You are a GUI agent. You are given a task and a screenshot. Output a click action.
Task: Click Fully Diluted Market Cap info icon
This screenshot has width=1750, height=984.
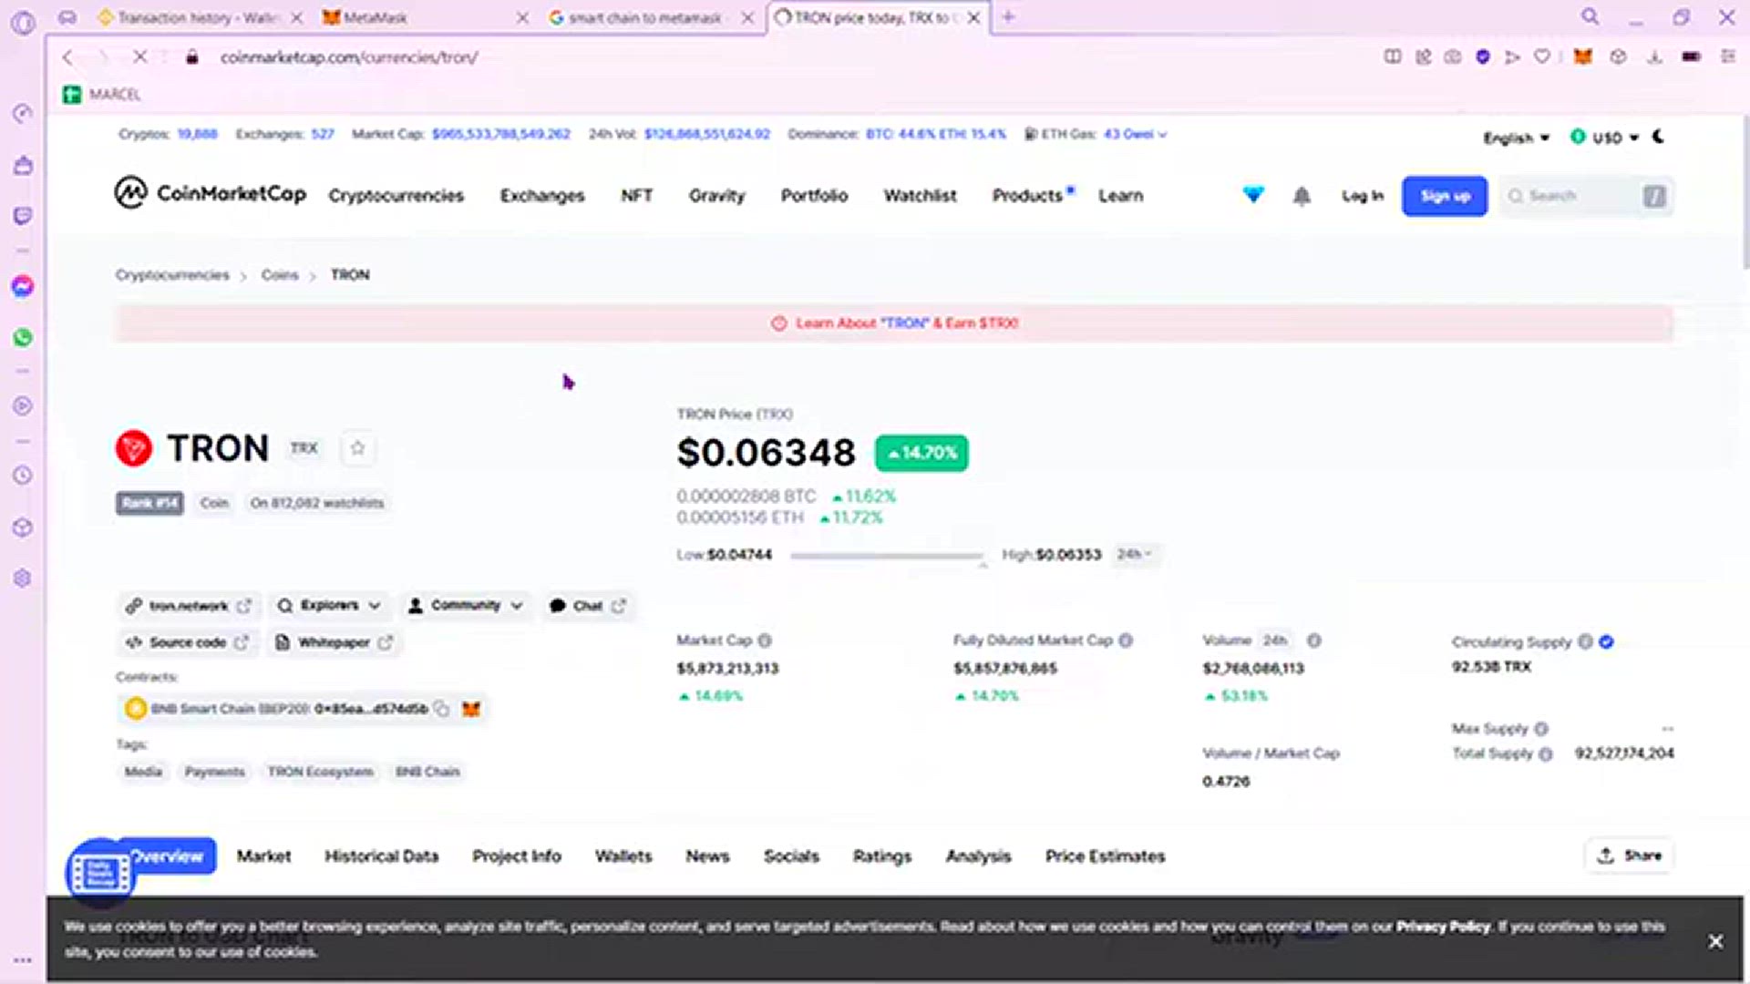[1126, 641]
